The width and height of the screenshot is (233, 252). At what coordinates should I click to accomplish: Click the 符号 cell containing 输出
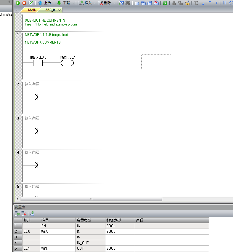tap(58, 248)
